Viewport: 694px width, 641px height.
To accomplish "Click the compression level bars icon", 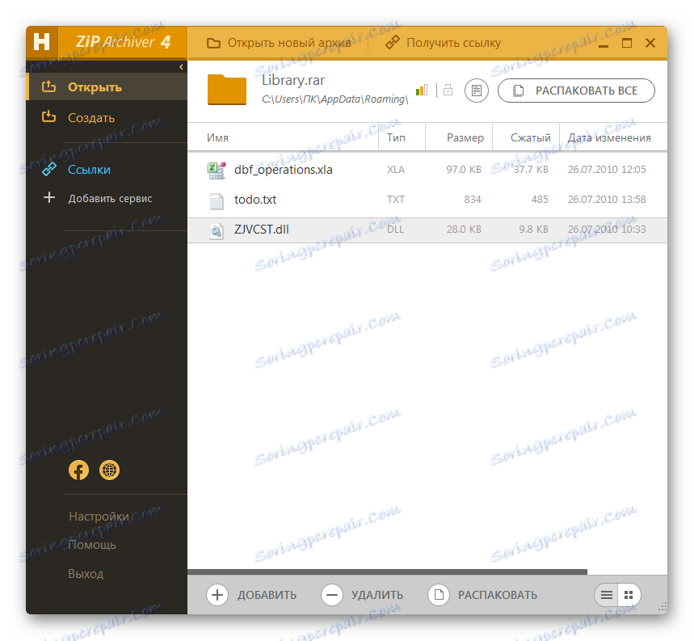I will click(422, 91).
